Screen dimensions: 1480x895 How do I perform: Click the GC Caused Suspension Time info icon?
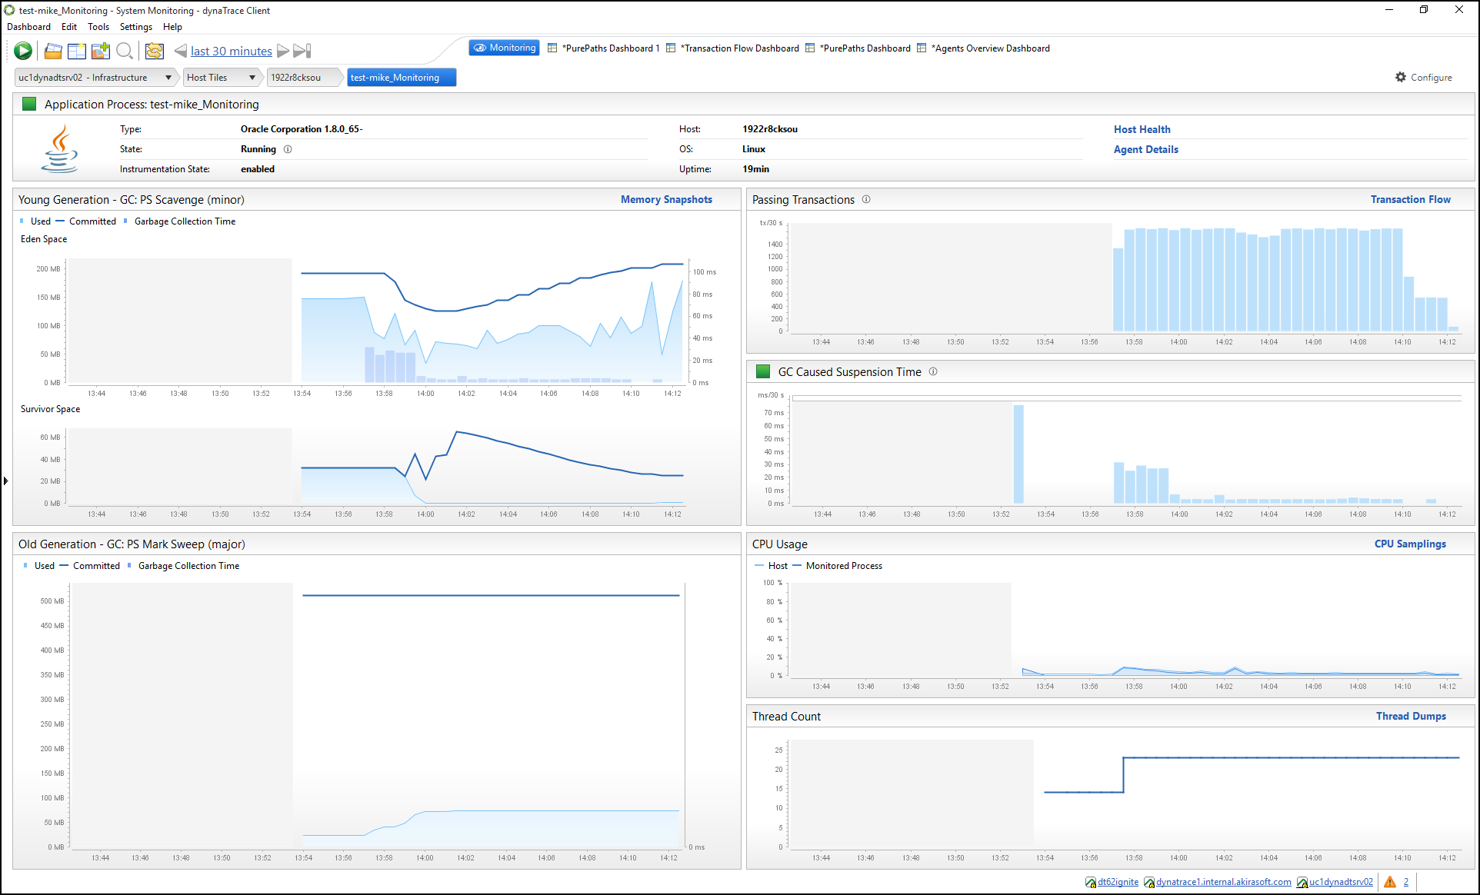click(x=933, y=371)
